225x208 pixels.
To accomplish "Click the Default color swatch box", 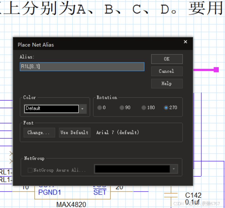I will [52, 109].
